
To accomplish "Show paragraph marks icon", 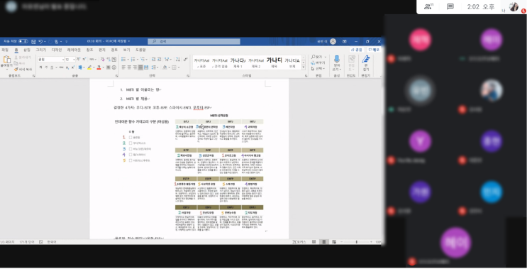I will pos(185,59).
